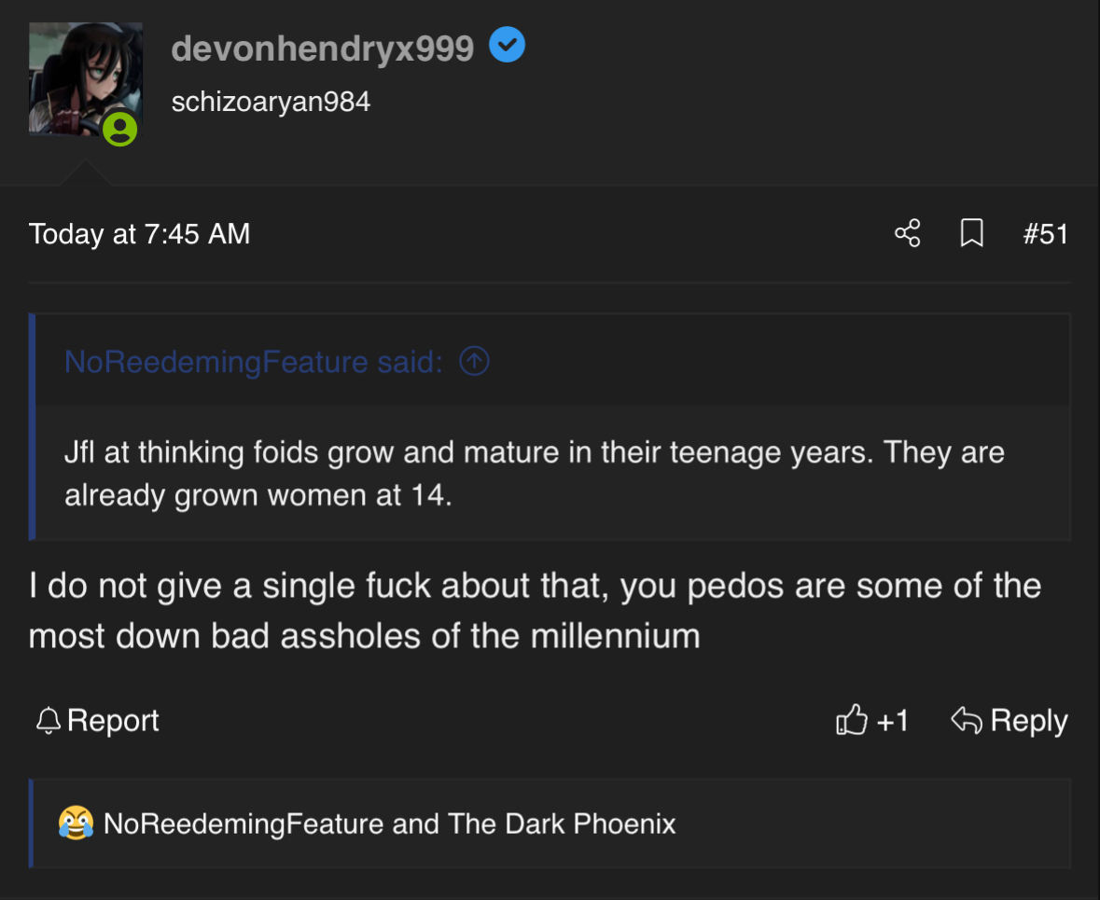Click the 'Today at 7:45 AM' timestamp
1100x900 pixels.
[x=139, y=233]
